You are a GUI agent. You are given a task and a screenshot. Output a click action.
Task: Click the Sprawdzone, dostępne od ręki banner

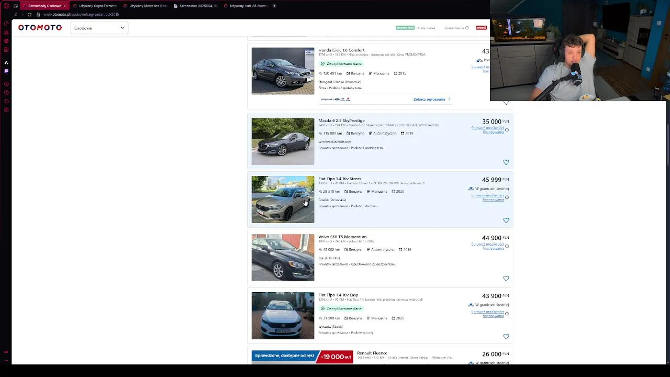[x=302, y=357]
